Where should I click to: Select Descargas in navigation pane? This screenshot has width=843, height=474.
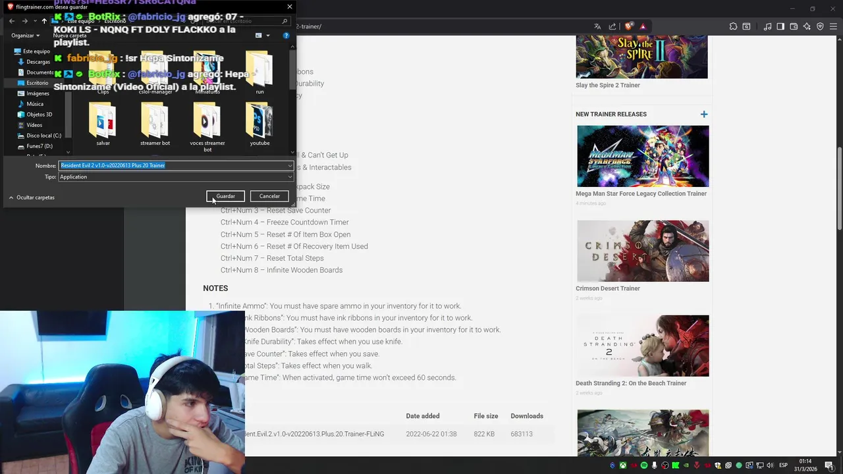tap(34, 62)
